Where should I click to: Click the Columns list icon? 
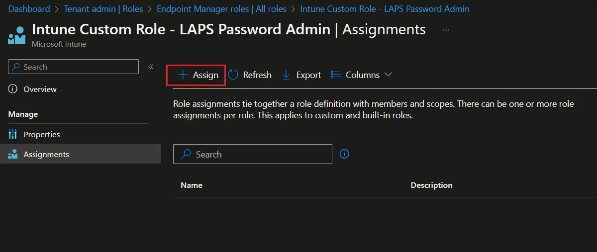[336, 75]
